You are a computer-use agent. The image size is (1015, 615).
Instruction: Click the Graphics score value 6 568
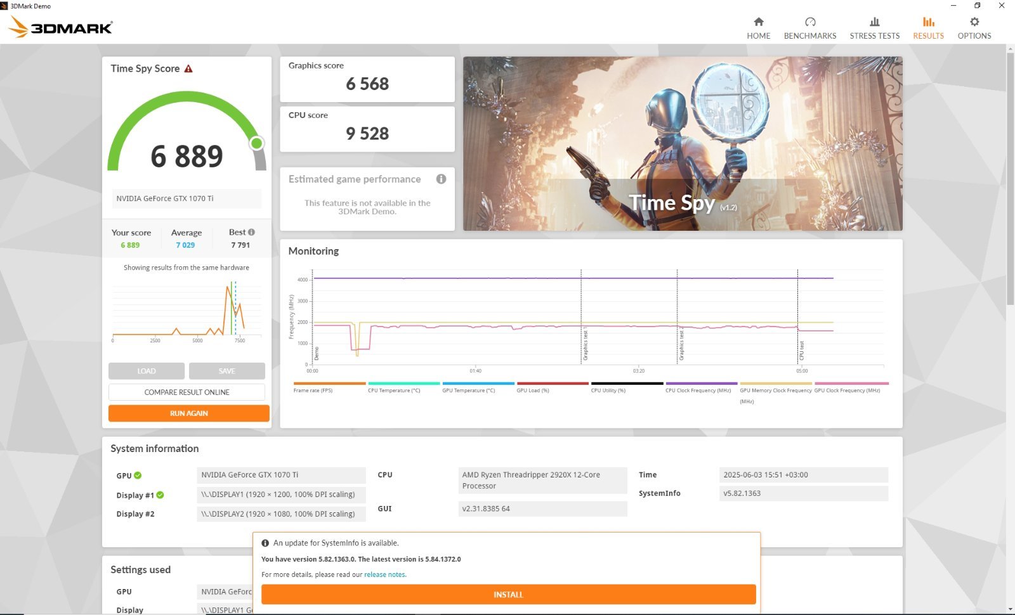(x=367, y=84)
